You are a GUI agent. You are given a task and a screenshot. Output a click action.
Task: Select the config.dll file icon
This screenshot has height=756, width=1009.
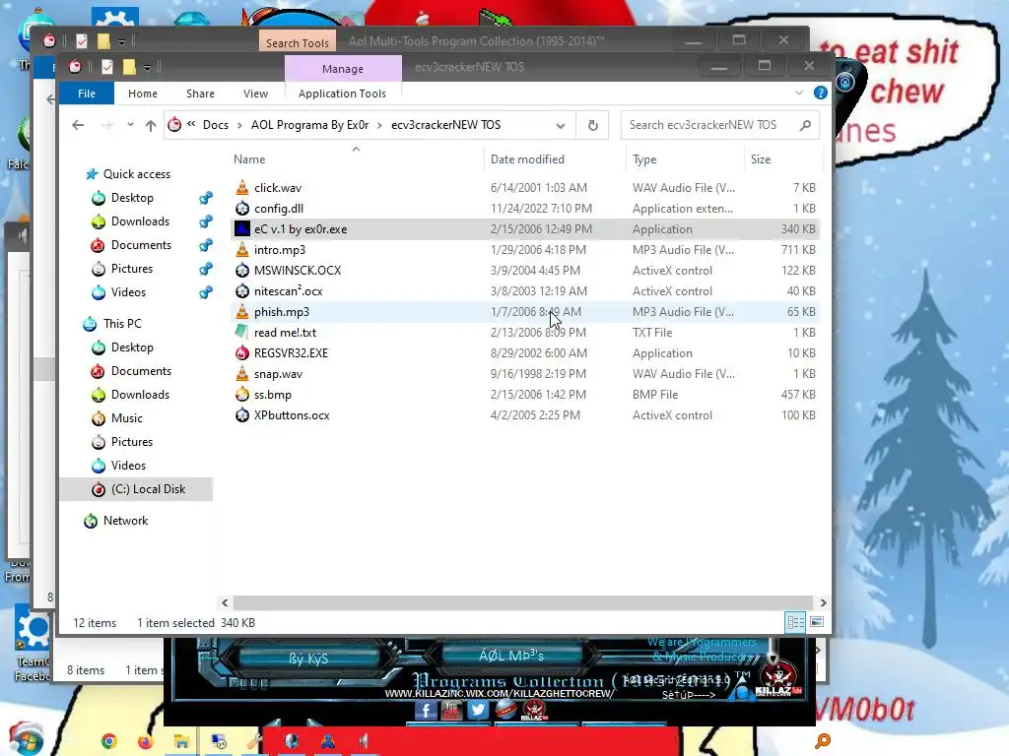242,209
